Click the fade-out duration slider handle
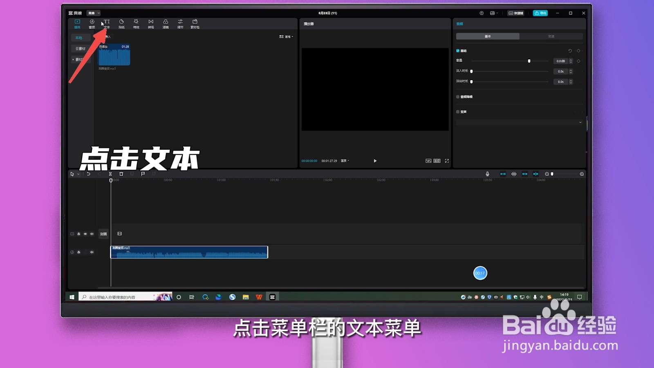The height and width of the screenshot is (368, 654). coord(471,81)
